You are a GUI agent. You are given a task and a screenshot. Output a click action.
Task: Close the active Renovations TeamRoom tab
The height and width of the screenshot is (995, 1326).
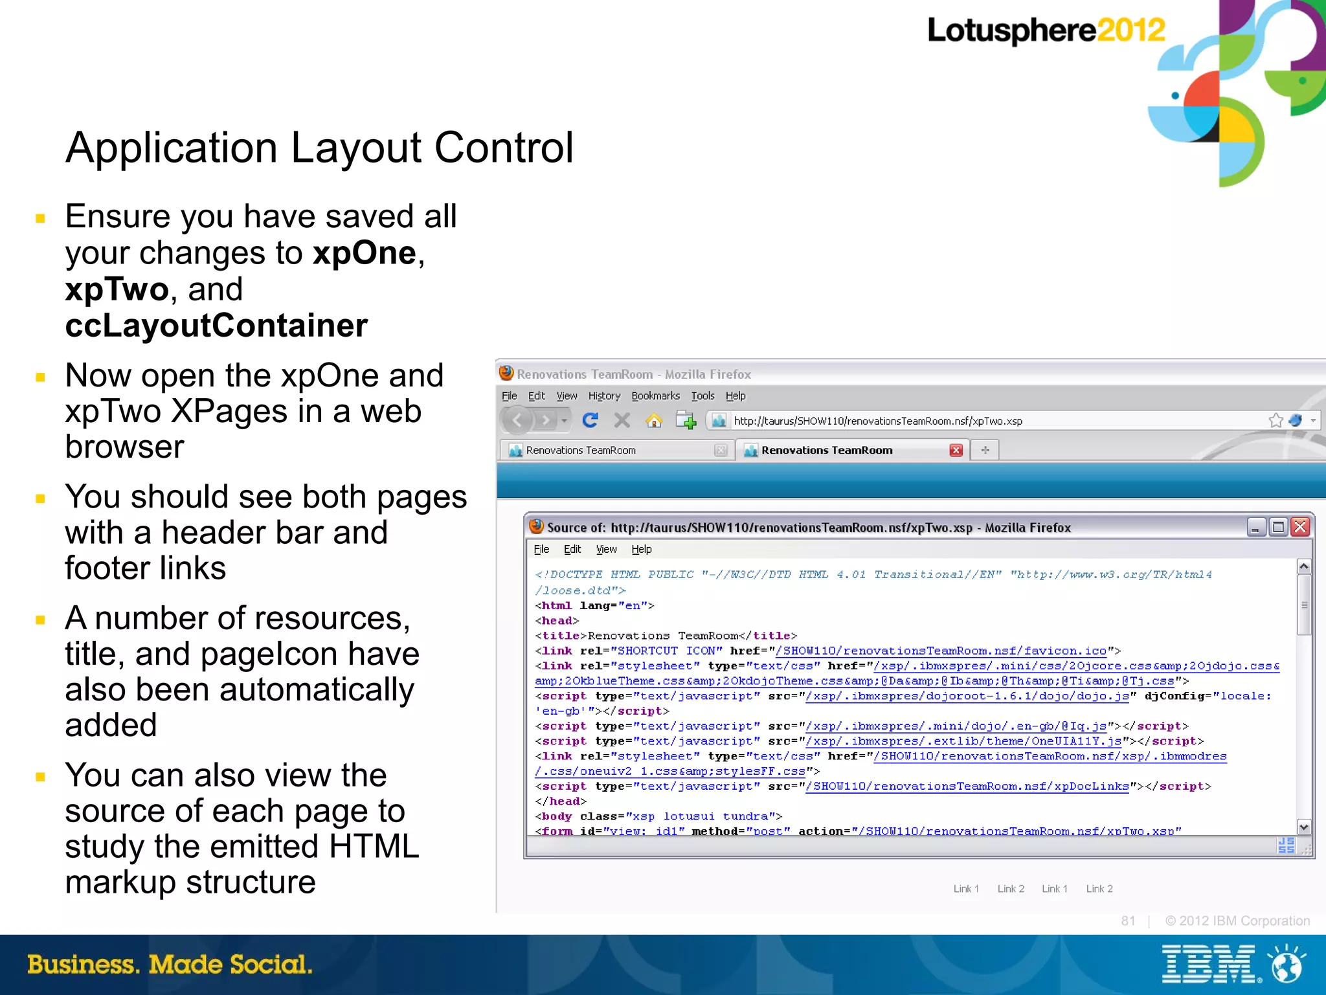(x=956, y=451)
